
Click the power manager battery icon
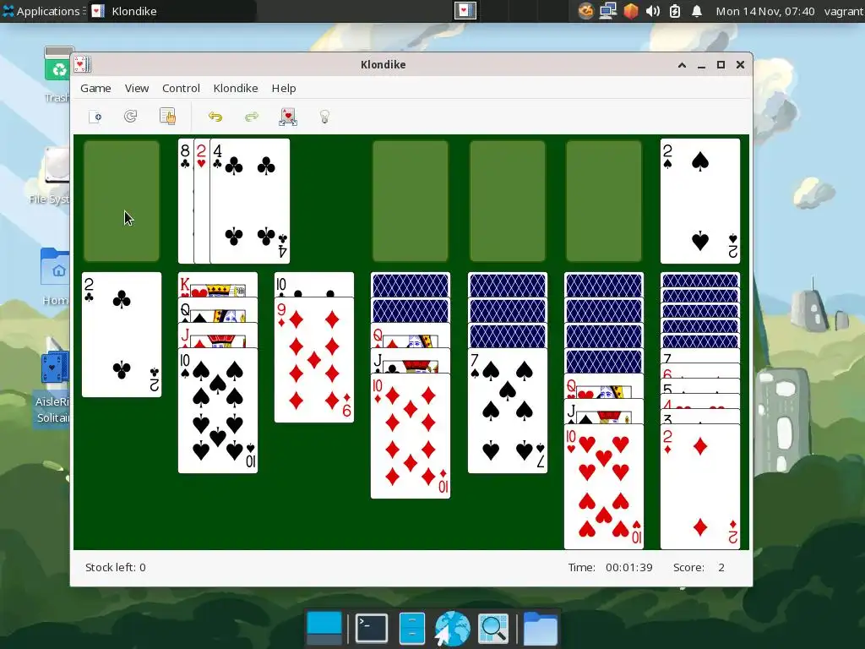pyautogui.click(x=675, y=11)
